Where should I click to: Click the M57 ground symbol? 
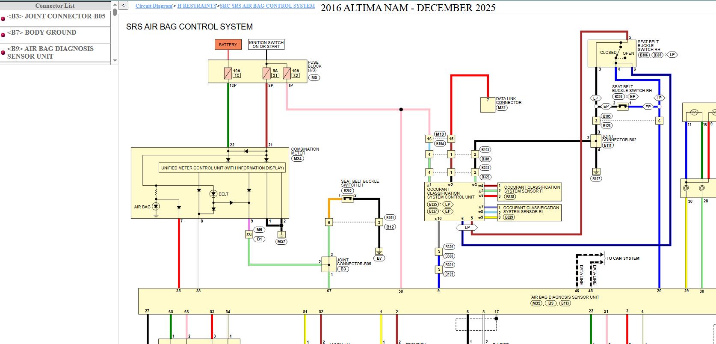point(281,234)
